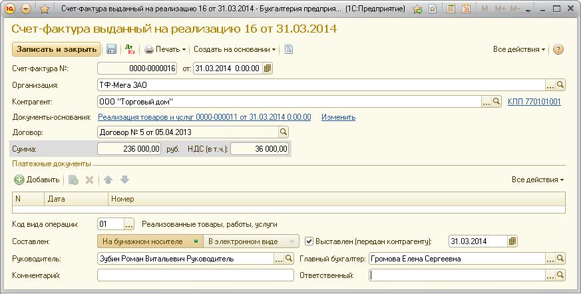Open Главный бухгалтер record with magnifier icon
The image size is (581, 294).
(560, 259)
